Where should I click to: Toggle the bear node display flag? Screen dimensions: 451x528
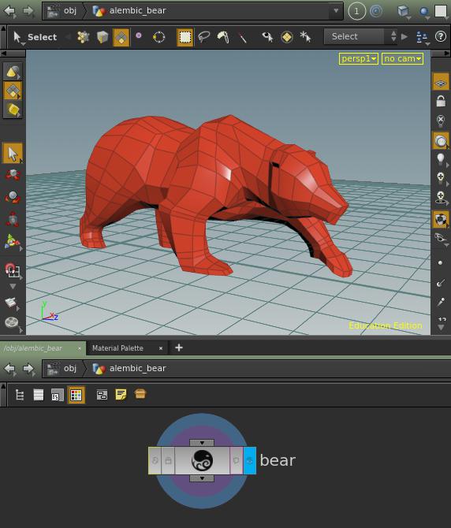[250, 461]
